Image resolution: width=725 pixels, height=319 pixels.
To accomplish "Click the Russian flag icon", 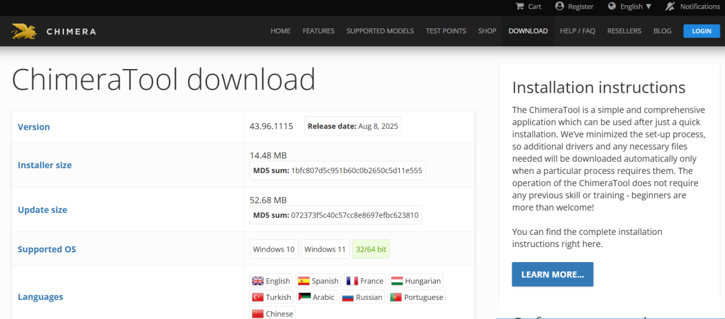I will coord(348,297).
